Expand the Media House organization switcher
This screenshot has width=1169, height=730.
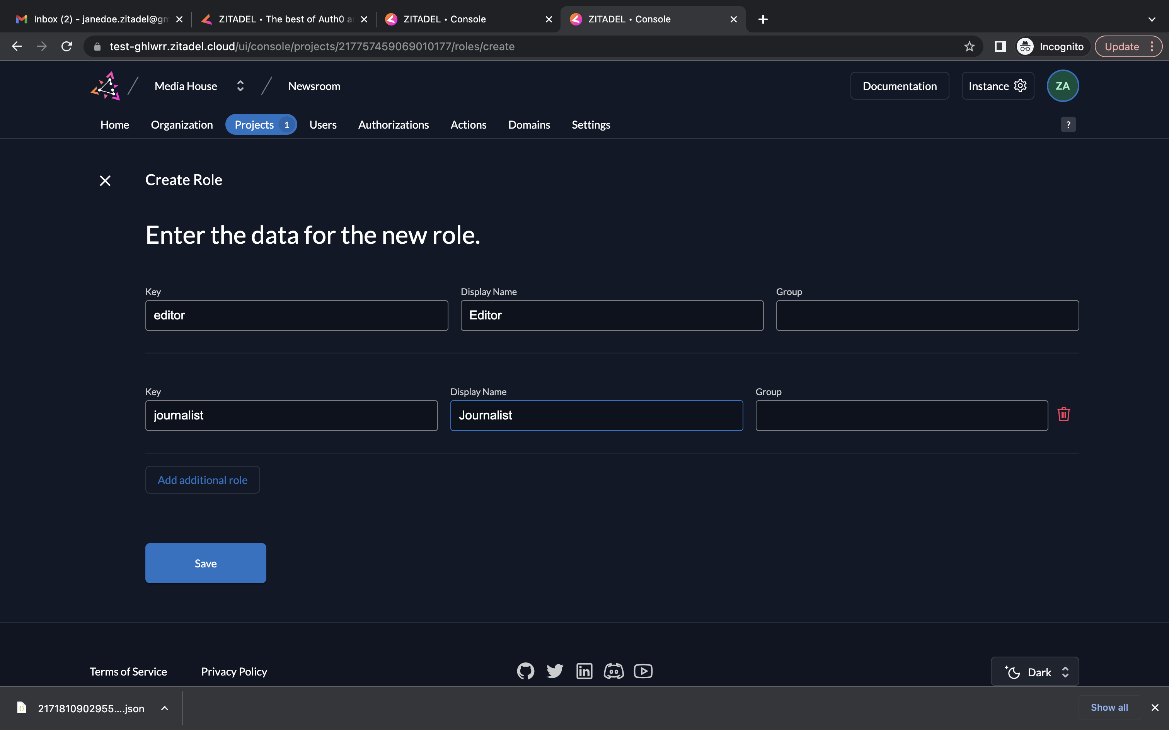(x=240, y=86)
